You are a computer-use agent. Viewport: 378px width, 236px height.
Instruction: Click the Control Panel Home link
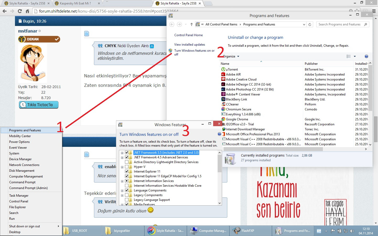coord(188,35)
